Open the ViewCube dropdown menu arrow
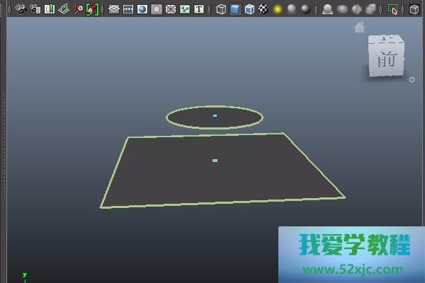This screenshot has width=425, height=283. click(412, 79)
